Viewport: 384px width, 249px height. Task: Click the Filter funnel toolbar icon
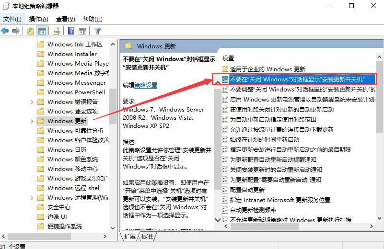pos(98,31)
